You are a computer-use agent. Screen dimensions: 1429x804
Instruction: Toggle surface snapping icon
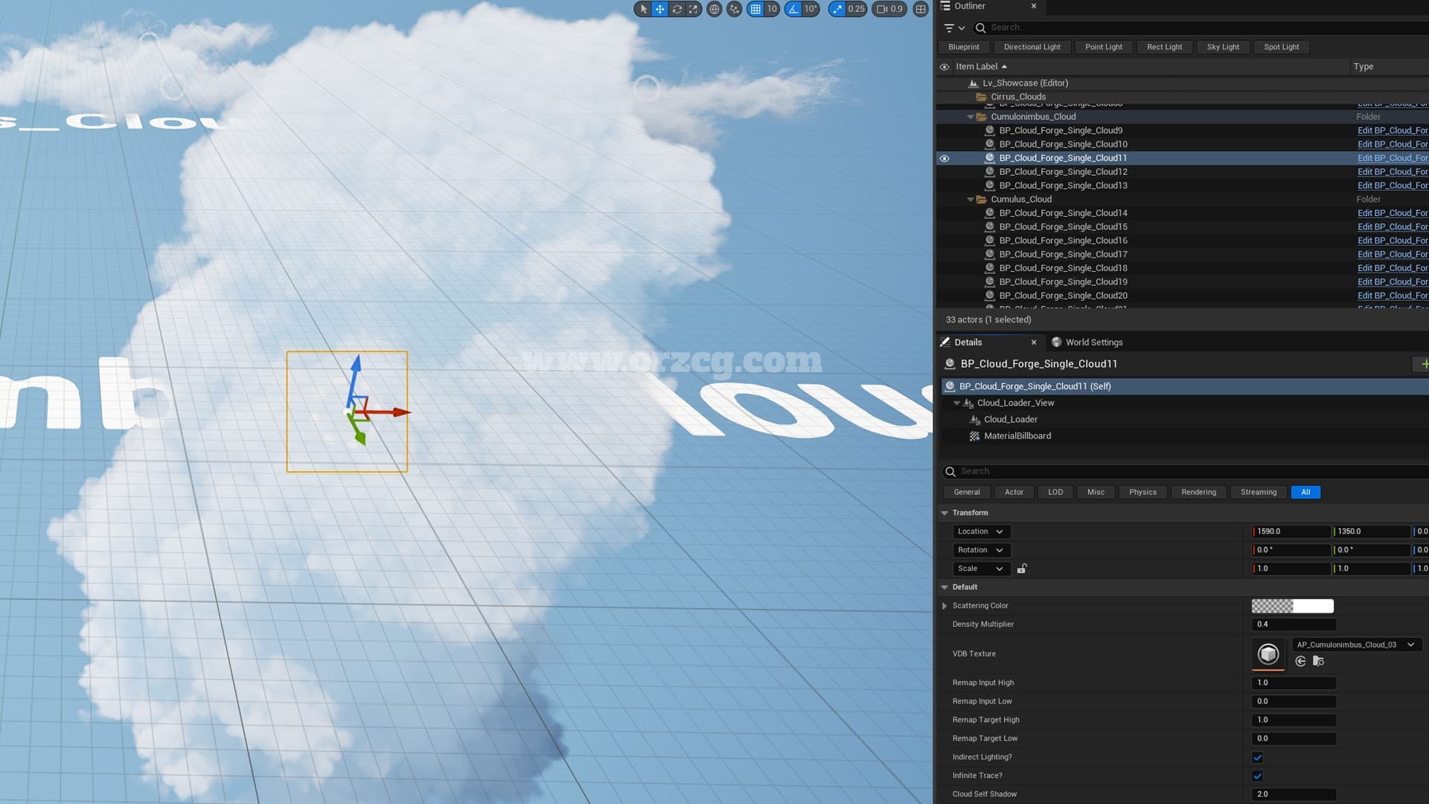pos(735,9)
